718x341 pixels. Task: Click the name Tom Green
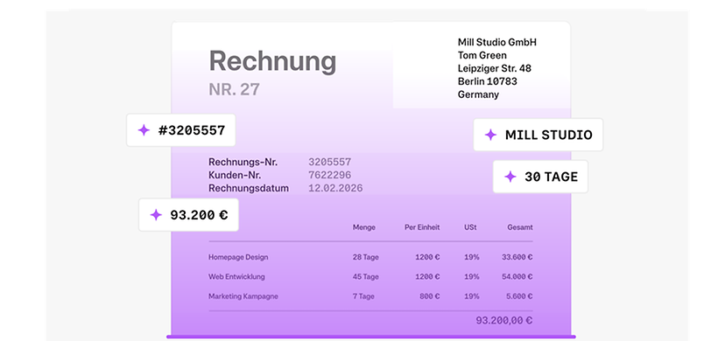(x=482, y=55)
